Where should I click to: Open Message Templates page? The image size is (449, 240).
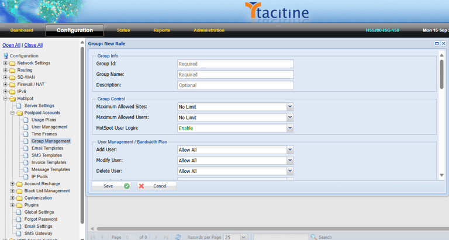[51, 169]
